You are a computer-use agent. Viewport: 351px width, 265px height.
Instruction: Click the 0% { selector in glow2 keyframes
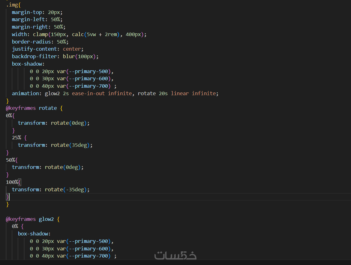coord(18,226)
